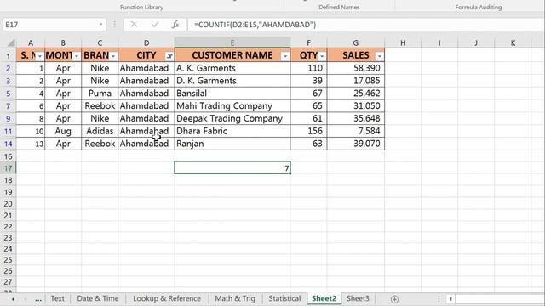Click the sales value 35,648
Viewport: 545px width, 306px height.
coord(356,118)
